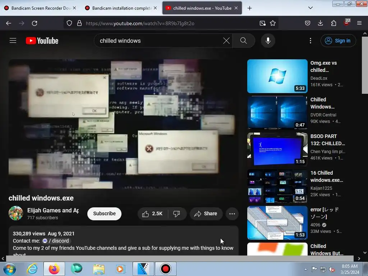Show hidden system tray icons arrow
Image resolution: width=368 pixels, height=276 pixels.
(305, 269)
